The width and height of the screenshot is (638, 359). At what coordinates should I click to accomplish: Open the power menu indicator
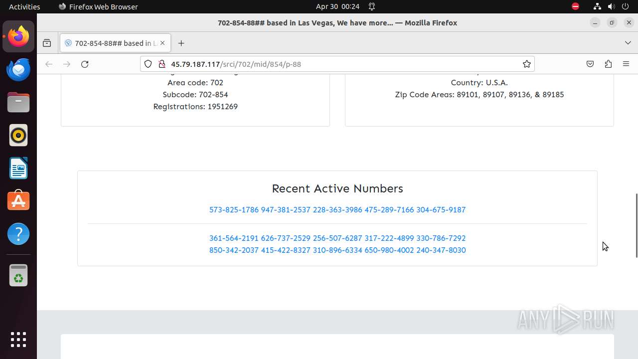(x=625, y=6)
